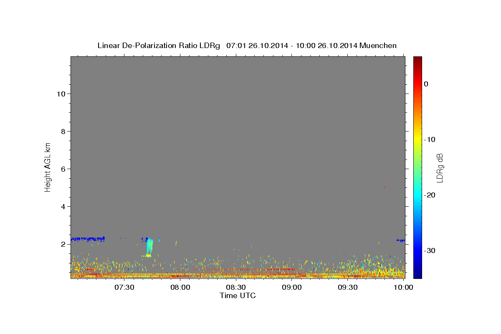Image resolution: width=501 pixels, height=334 pixels.
Task: Click the blue cloud layer at 2 km before 07:30
Action: coord(88,239)
